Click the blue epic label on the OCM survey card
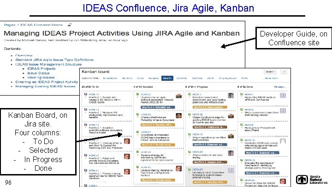The image size is (332, 187). [x=262, y=153]
